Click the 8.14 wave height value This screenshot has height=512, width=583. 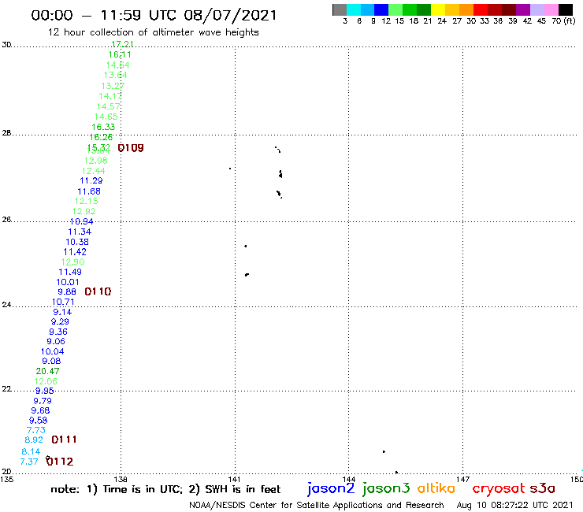(x=31, y=452)
